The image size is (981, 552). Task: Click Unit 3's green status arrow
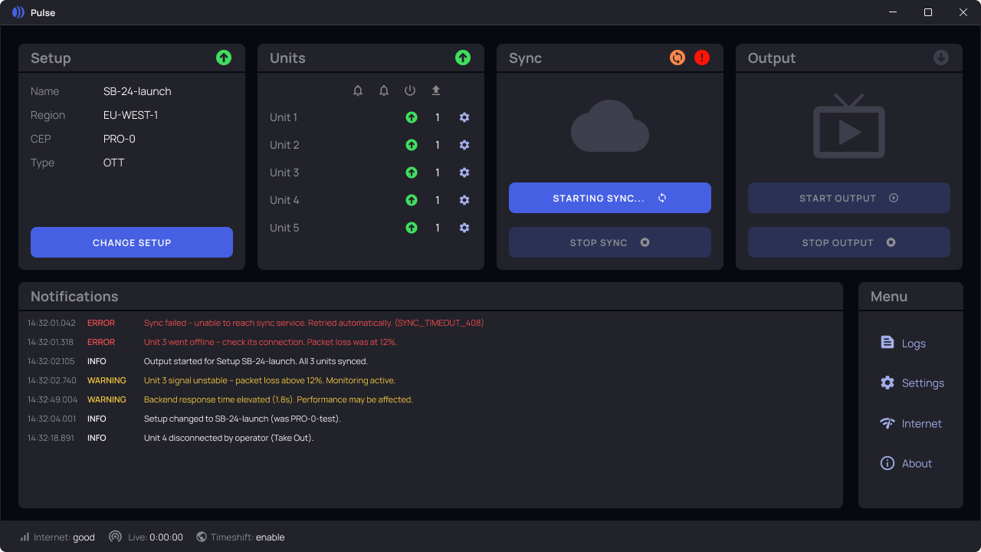tap(412, 172)
